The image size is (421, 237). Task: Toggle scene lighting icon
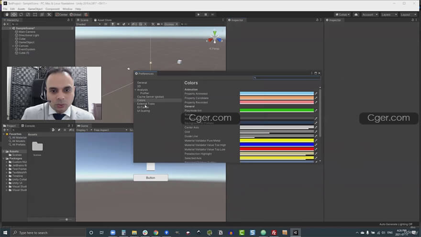pos(112,24)
